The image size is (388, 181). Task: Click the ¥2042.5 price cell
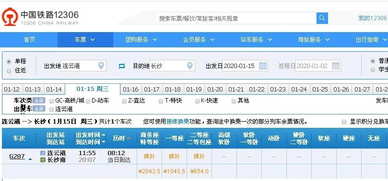149,171
